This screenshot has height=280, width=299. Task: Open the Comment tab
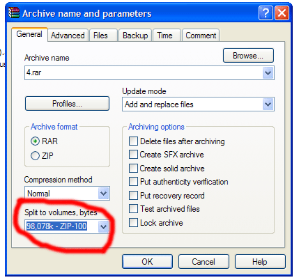(x=201, y=36)
